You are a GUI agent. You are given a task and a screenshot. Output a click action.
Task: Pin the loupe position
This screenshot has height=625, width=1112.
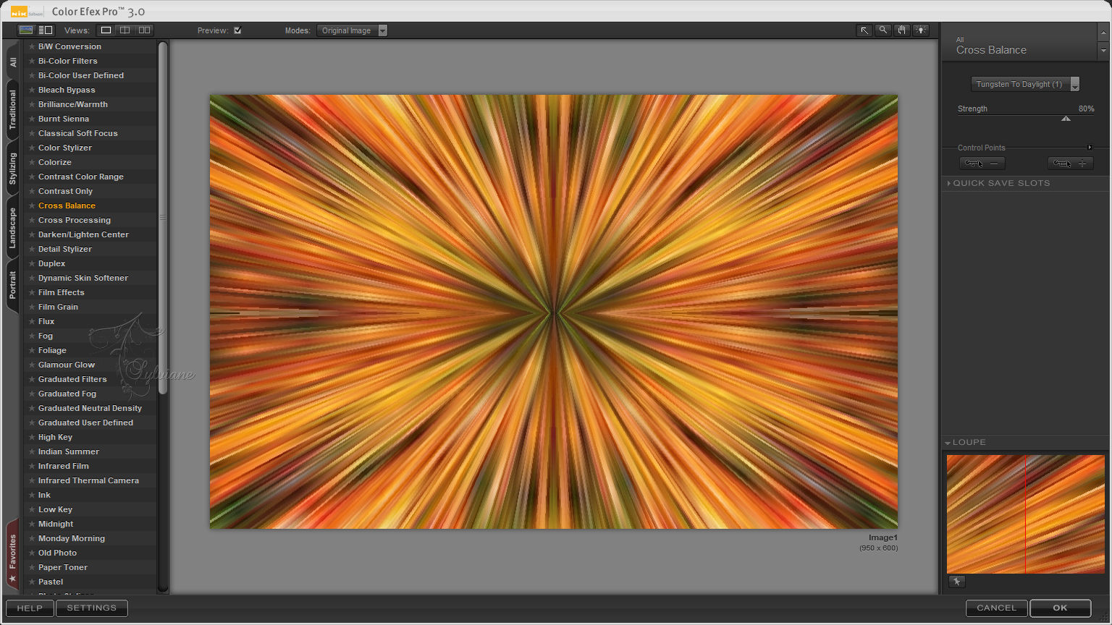957,582
